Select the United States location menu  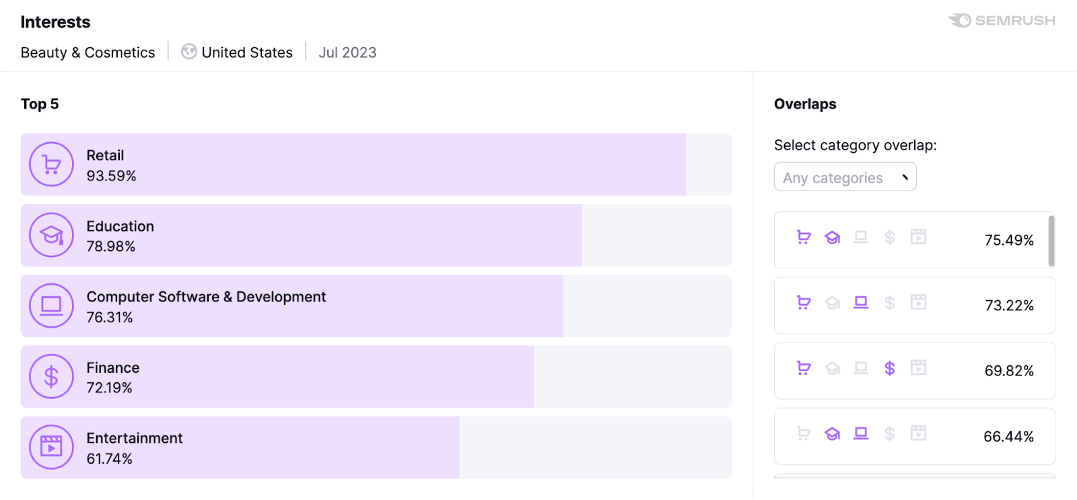[x=246, y=52]
